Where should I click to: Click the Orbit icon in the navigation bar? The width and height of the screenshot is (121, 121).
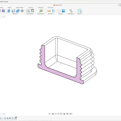[x=49, y=114]
